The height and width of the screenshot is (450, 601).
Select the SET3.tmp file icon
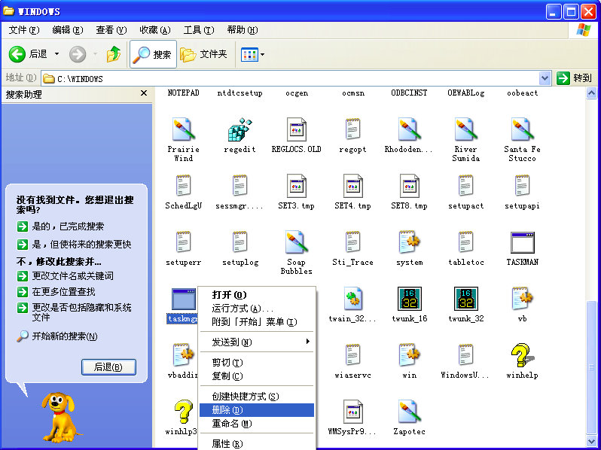coord(296,186)
